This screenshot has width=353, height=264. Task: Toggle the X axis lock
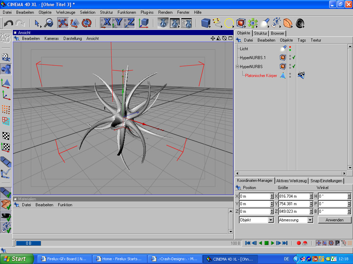click(x=106, y=23)
